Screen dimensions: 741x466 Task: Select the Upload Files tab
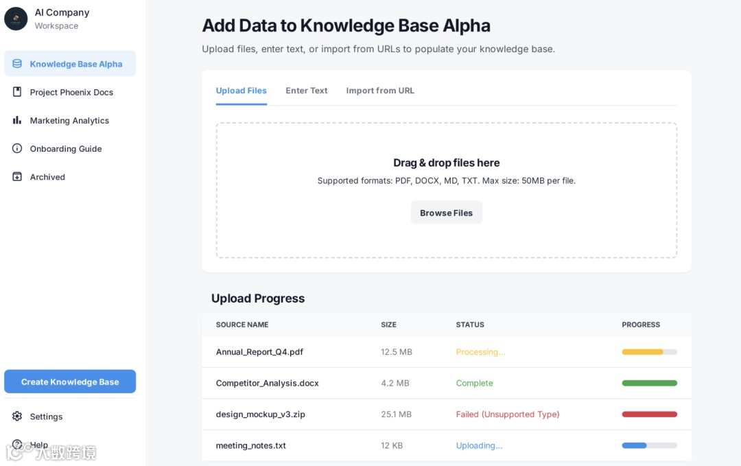coord(242,91)
